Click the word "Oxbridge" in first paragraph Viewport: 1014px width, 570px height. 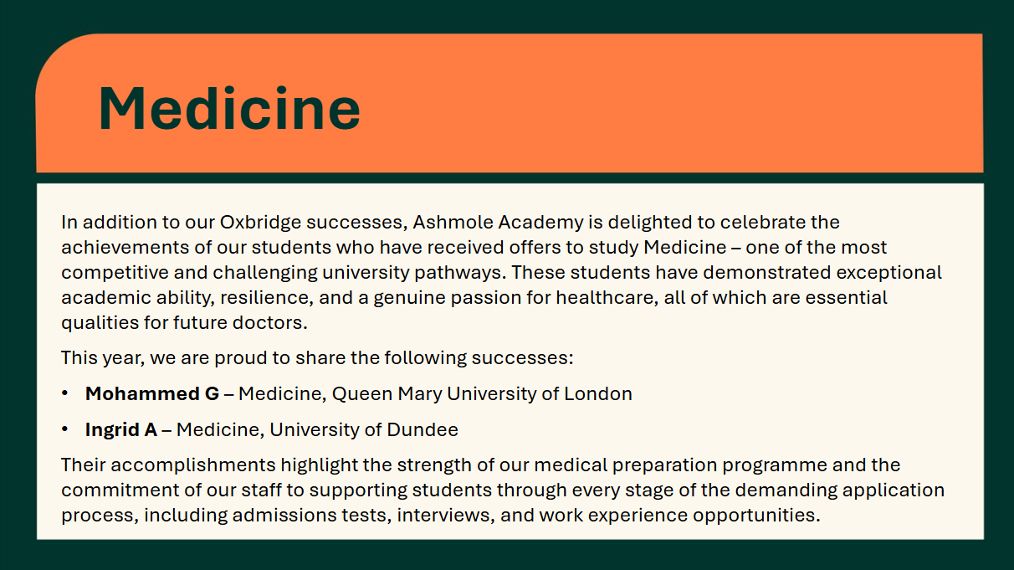260,223
